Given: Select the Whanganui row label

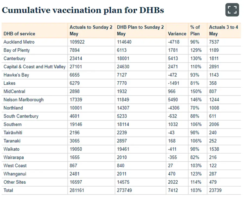Looking at the screenshot, I should click(x=15, y=174).
